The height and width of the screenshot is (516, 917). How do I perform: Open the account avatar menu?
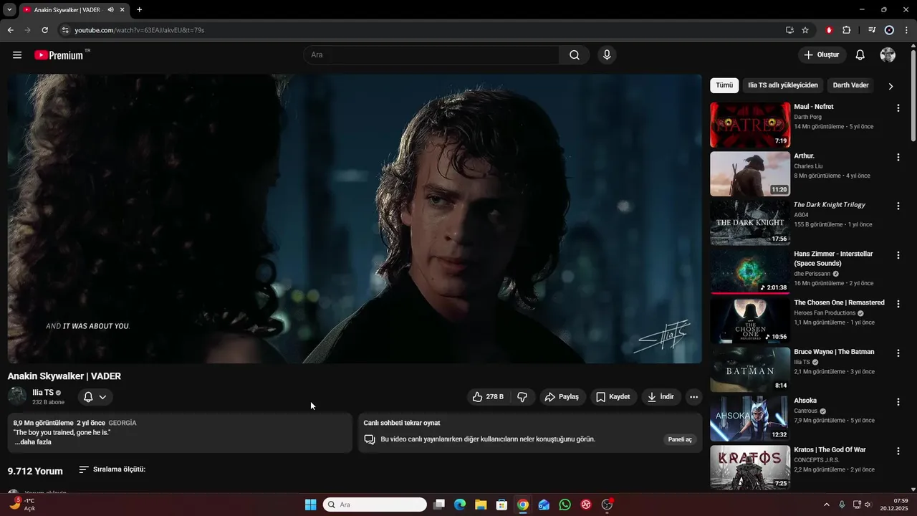[888, 55]
